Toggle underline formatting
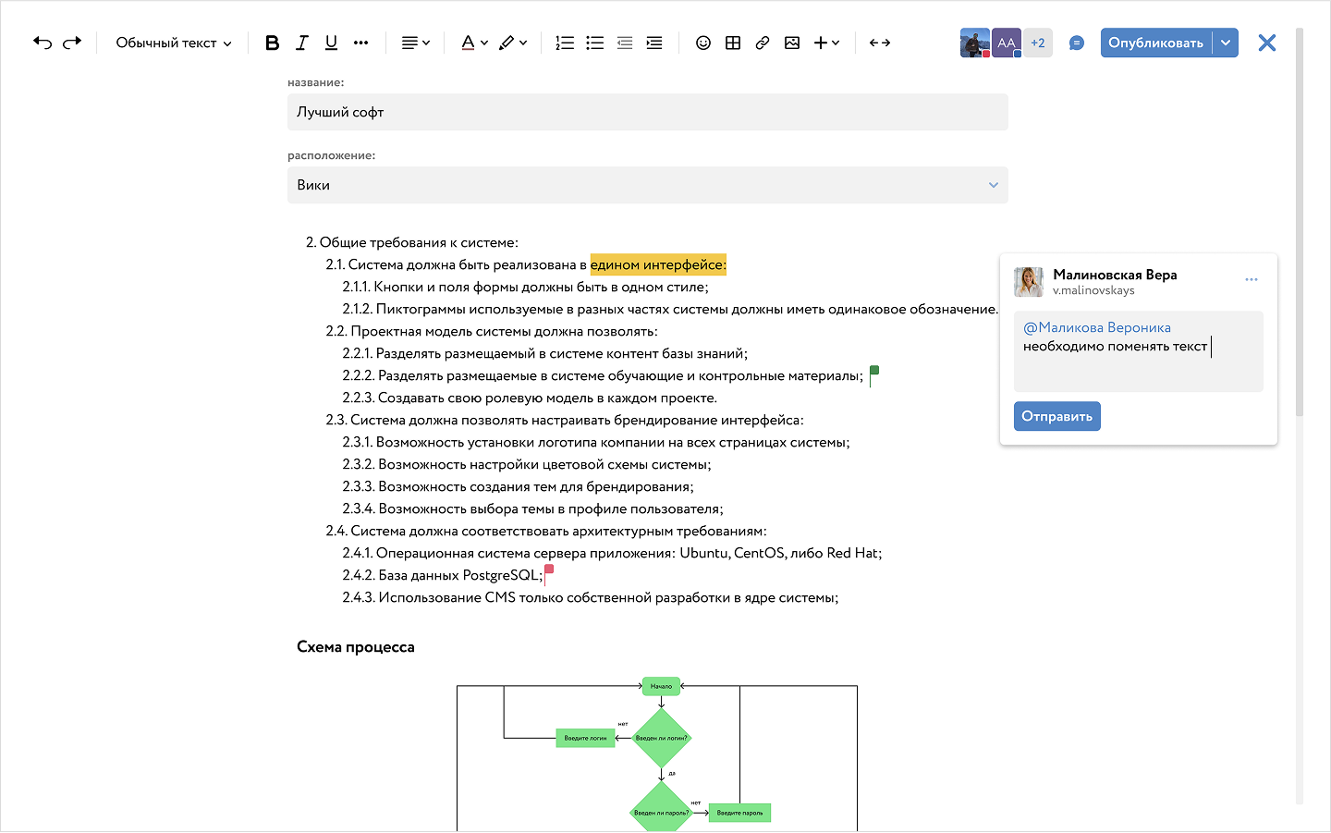The image size is (1331, 833). point(331,43)
